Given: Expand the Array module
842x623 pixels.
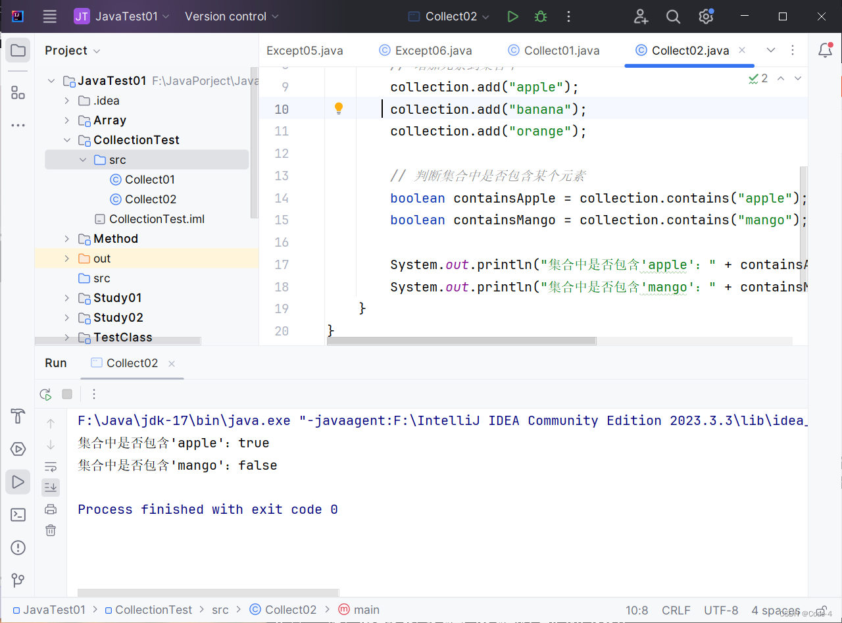Looking at the screenshot, I should [x=67, y=120].
